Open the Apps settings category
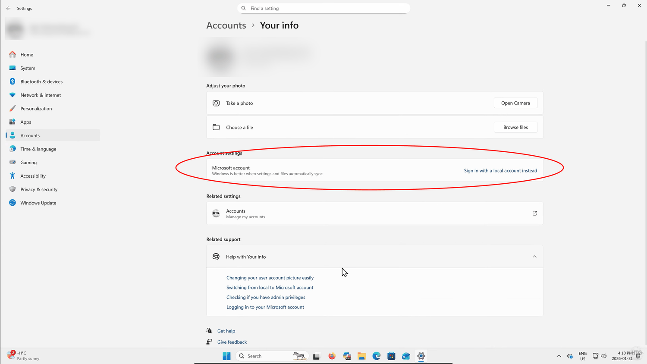 (x=53, y=122)
